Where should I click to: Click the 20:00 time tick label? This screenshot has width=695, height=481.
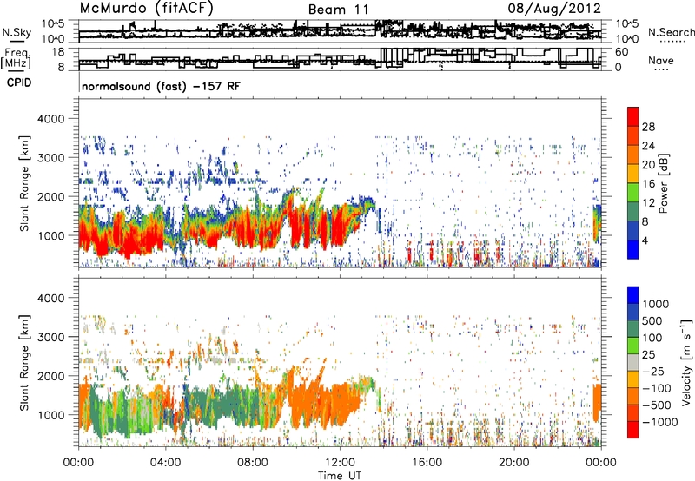pos(514,463)
